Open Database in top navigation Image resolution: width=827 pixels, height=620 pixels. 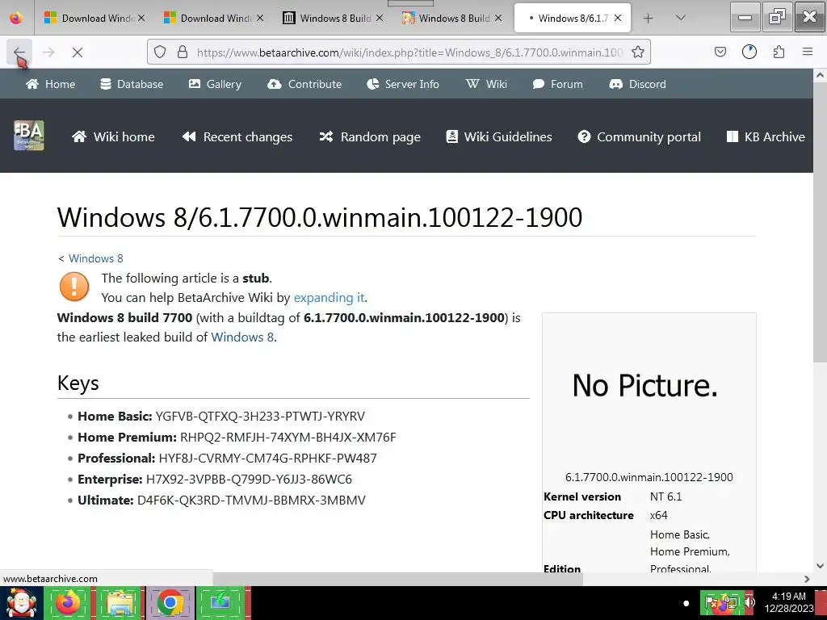(132, 84)
